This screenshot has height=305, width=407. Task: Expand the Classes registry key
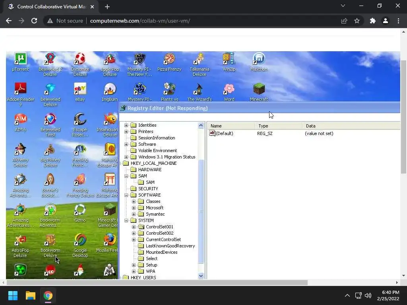(134, 201)
